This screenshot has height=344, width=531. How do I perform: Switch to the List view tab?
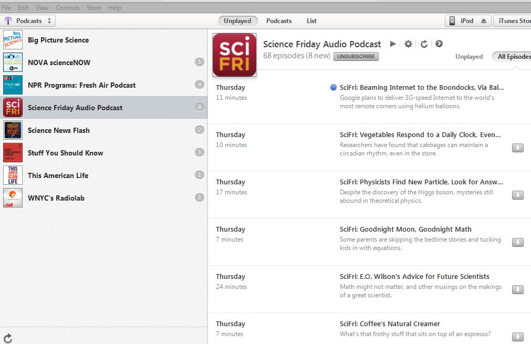click(x=311, y=21)
